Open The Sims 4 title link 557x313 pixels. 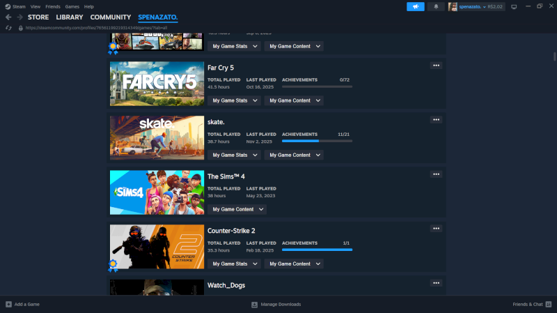(226, 176)
